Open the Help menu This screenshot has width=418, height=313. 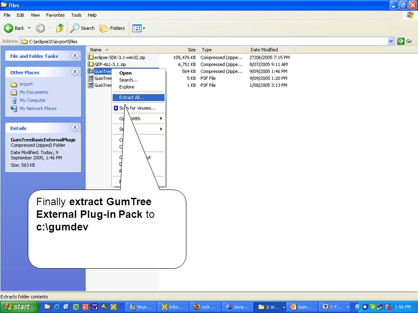point(92,15)
